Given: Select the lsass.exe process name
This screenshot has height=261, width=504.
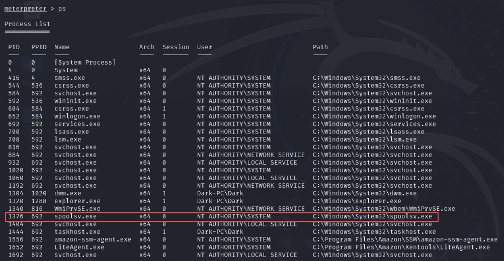Looking at the screenshot, I should (71, 132).
